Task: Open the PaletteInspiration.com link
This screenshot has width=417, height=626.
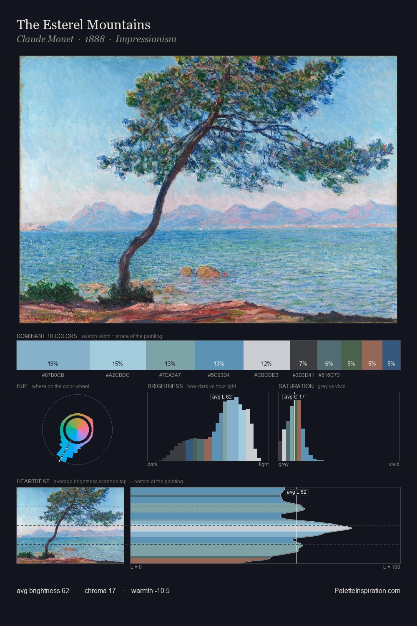Action: [x=367, y=591]
